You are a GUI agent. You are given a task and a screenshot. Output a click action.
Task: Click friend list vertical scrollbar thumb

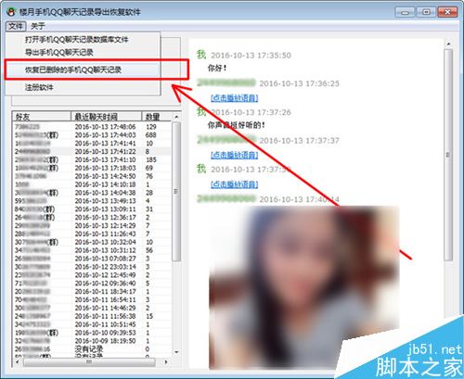coord(176,192)
